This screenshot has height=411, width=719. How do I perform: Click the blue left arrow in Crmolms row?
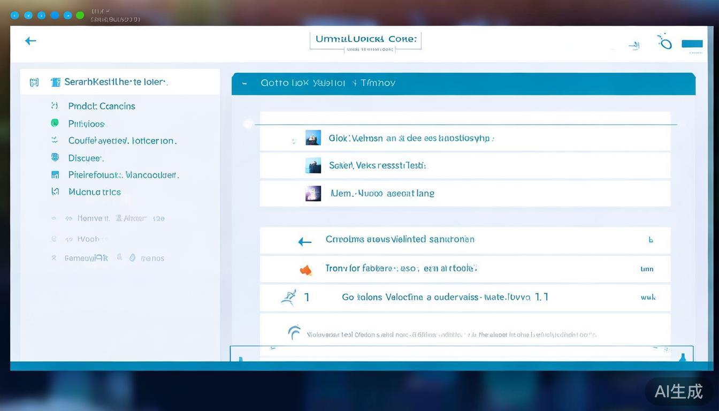pyautogui.click(x=304, y=242)
